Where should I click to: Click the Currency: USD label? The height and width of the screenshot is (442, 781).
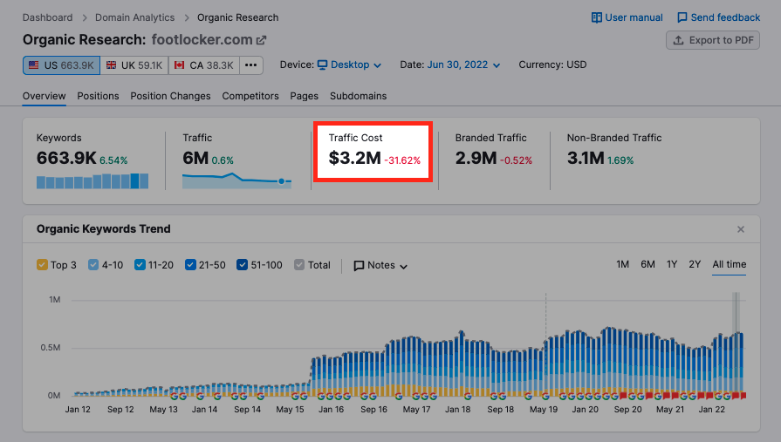(552, 65)
